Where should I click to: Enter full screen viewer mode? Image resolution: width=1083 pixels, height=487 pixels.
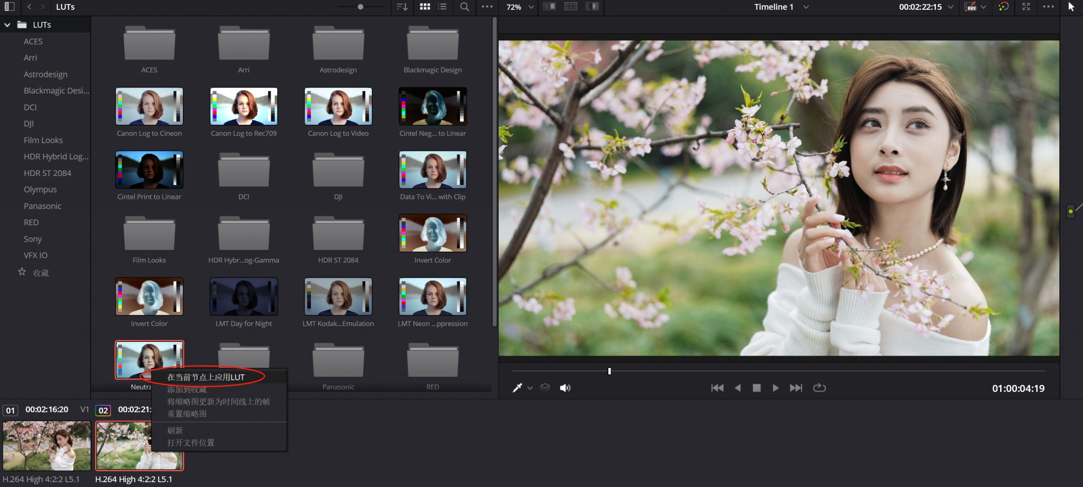click(x=1026, y=7)
